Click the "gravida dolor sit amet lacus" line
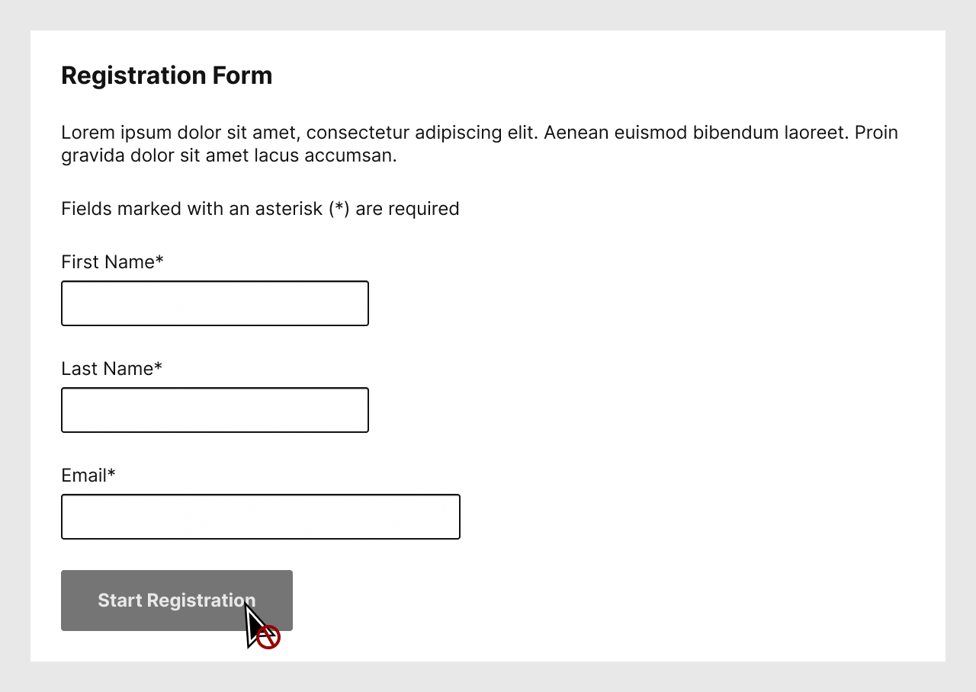 pyautogui.click(x=229, y=155)
